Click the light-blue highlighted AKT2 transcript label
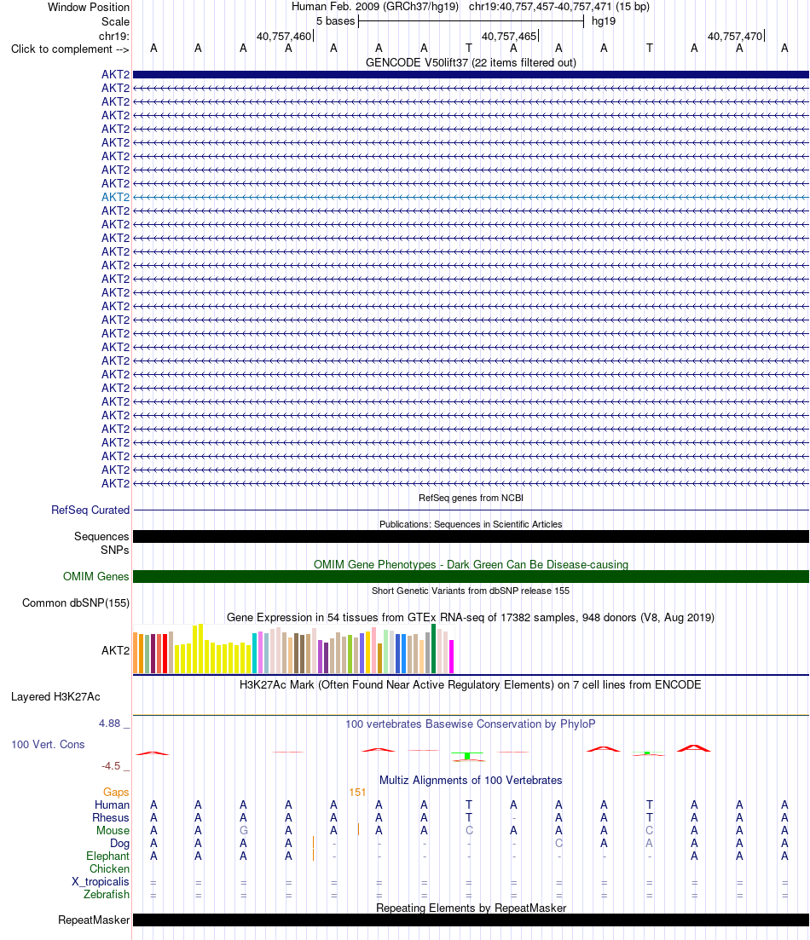The image size is (810, 940). coord(115,197)
